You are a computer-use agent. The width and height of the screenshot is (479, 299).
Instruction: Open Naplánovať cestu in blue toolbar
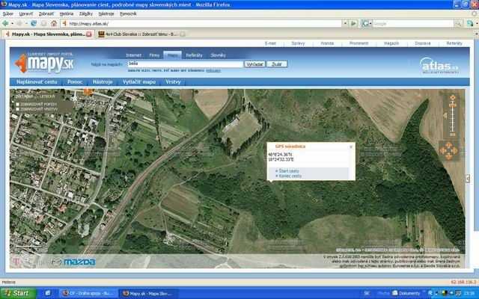pos(37,81)
